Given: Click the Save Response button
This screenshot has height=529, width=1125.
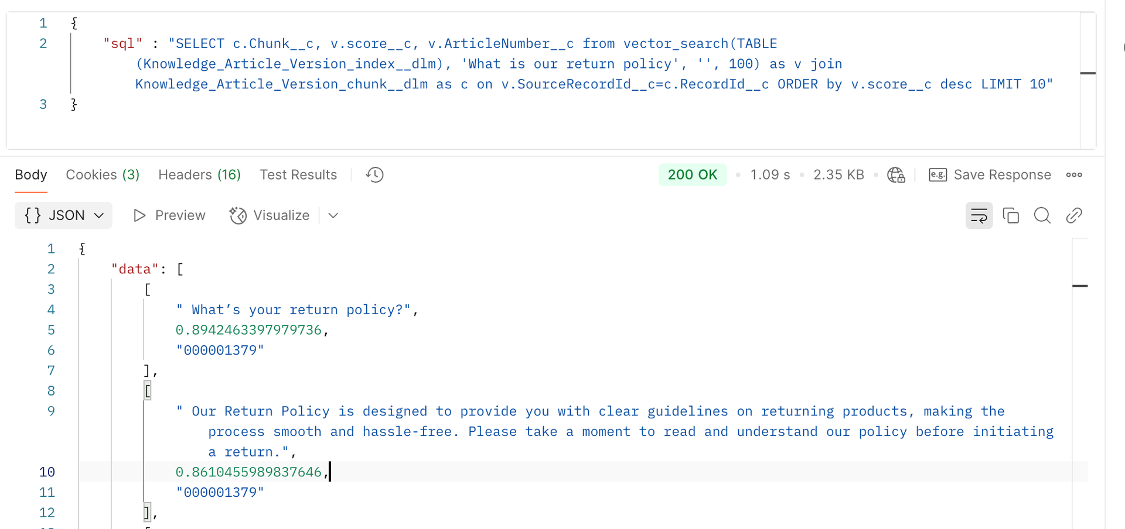Looking at the screenshot, I should 990,175.
